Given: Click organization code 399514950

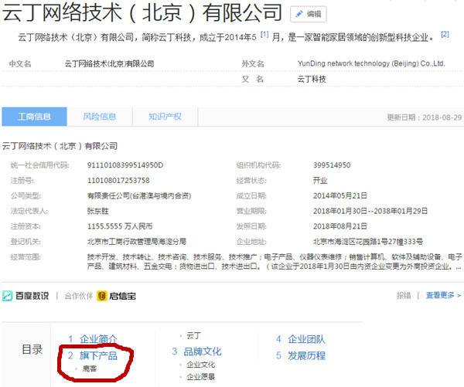Looking at the screenshot, I should pyautogui.click(x=332, y=165).
